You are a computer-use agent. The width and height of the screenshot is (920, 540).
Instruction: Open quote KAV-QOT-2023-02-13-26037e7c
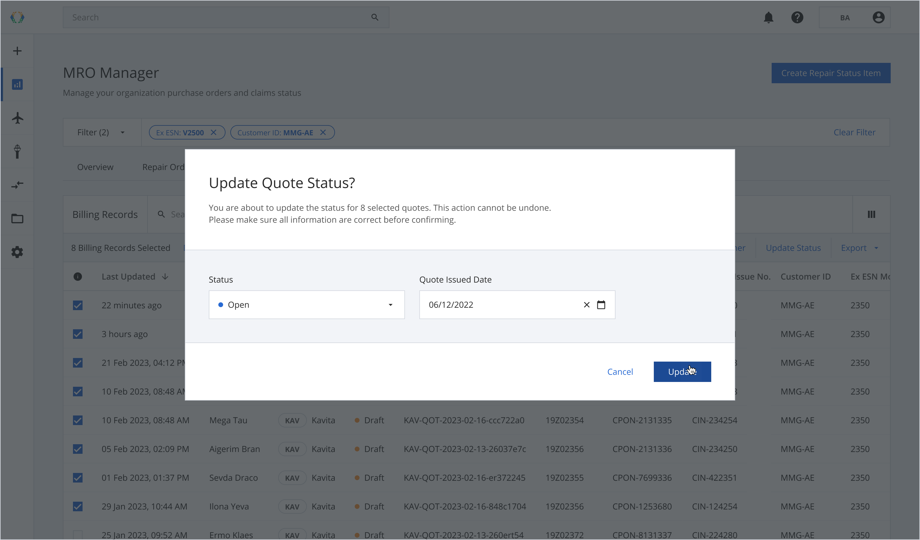[x=464, y=449]
